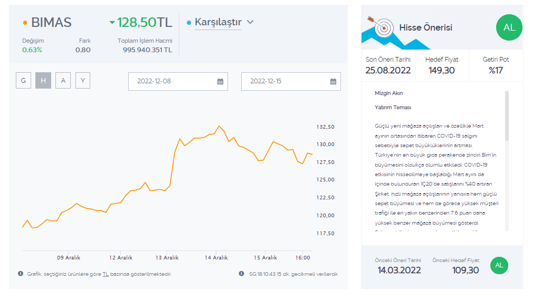Image resolution: width=541 pixels, height=299 pixels.
Task: Select the H weekly period button
Action: (x=43, y=80)
